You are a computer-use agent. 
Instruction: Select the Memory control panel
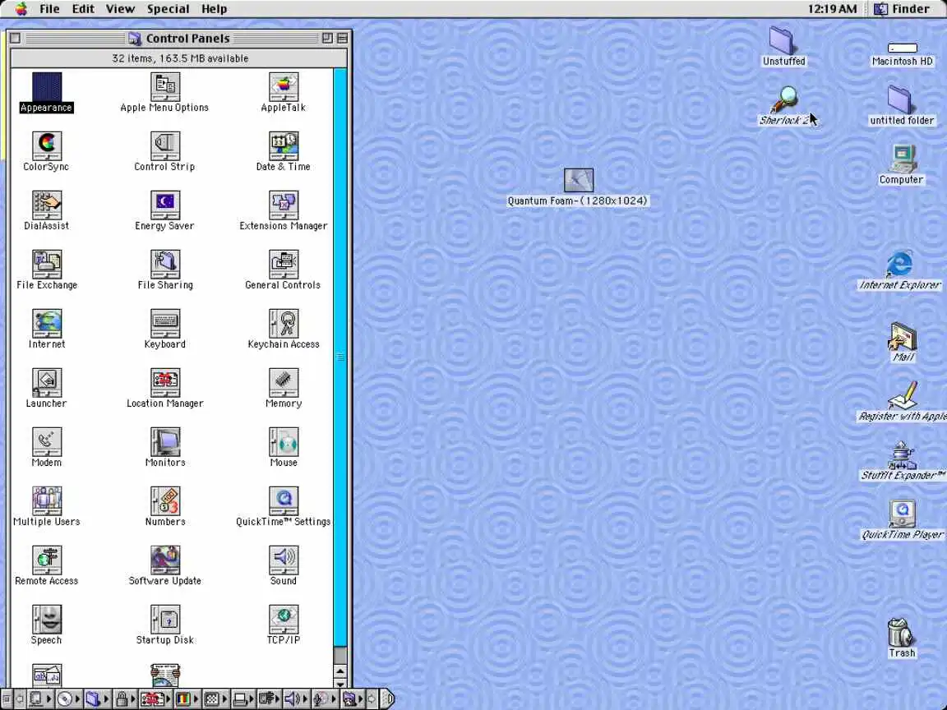[x=284, y=383]
